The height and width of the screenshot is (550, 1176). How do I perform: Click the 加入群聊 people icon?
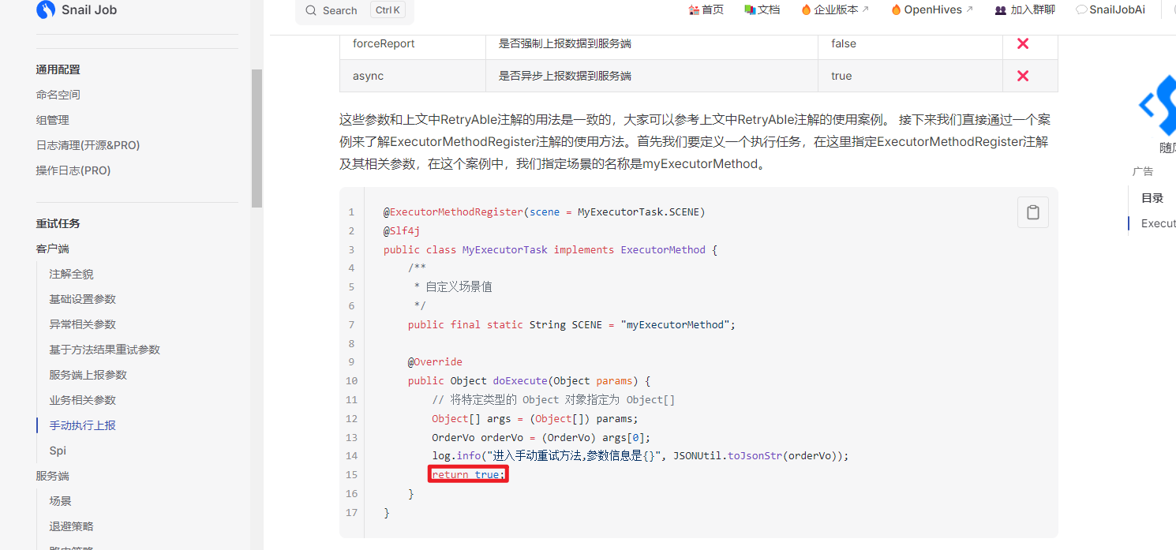click(x=1000, y=10)
